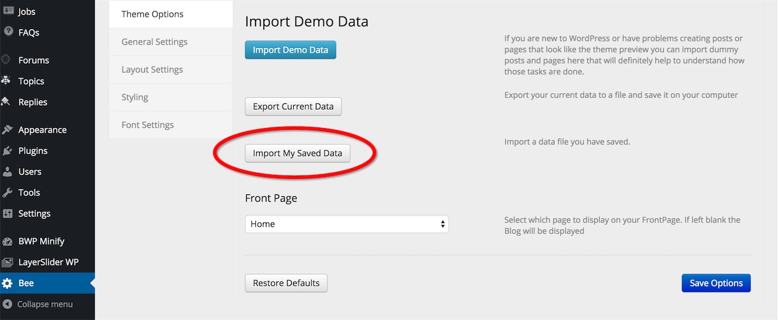Screen dimensions: 778x320
Task: Select the Users person icon
Action: click(x=7, y=171)
